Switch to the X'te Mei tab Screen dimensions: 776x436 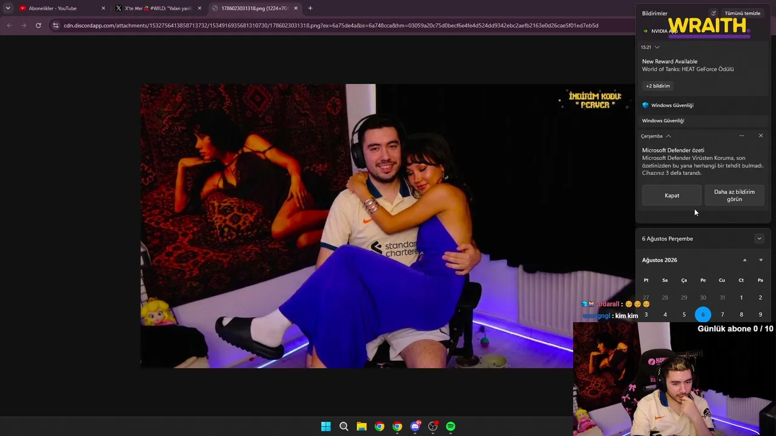click(158, 8)
